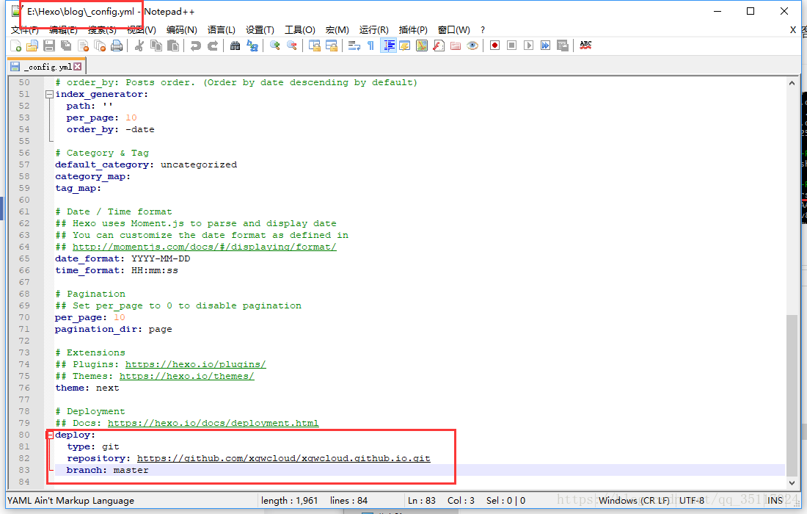This screenshot has width=807, height=514.
Task: Open the Replace dialog icon
Action: click(252, 46)
